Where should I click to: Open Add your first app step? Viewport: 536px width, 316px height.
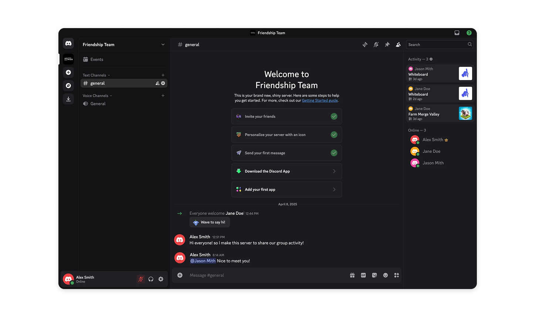[286, 190]
